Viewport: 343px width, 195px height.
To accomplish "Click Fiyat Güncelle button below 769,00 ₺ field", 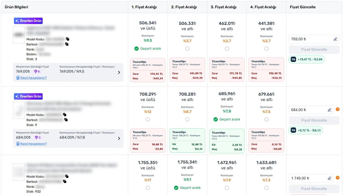I will click(314, 49).
